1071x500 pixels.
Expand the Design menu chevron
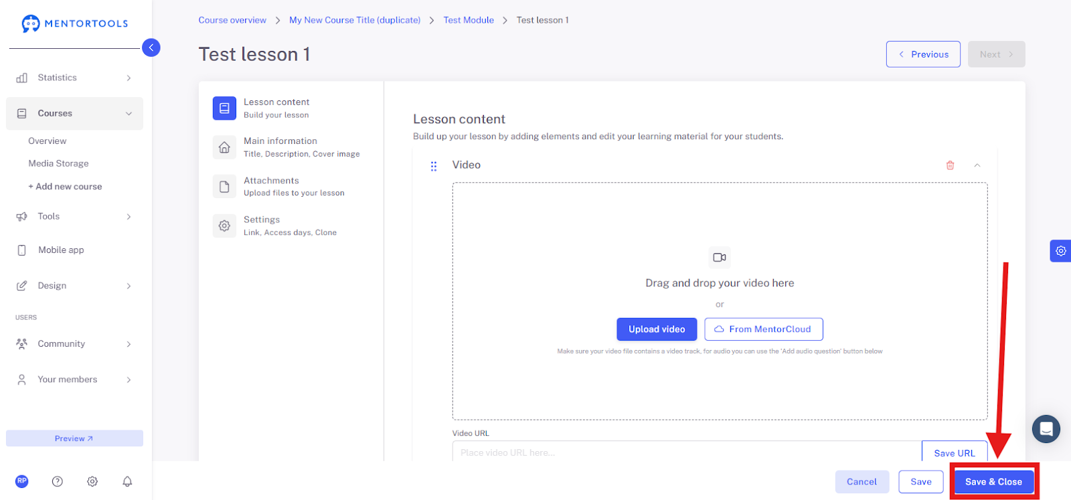(x=129, y=286)
